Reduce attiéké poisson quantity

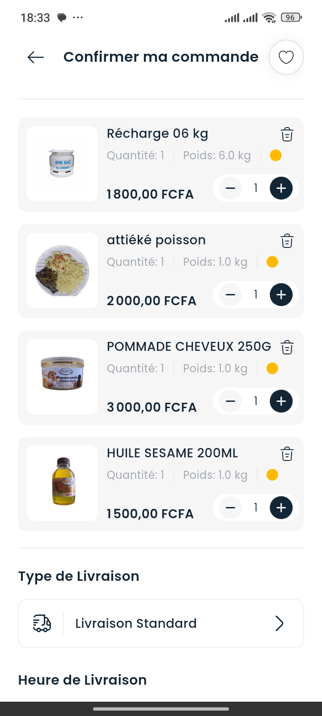(x=230, y=295)
